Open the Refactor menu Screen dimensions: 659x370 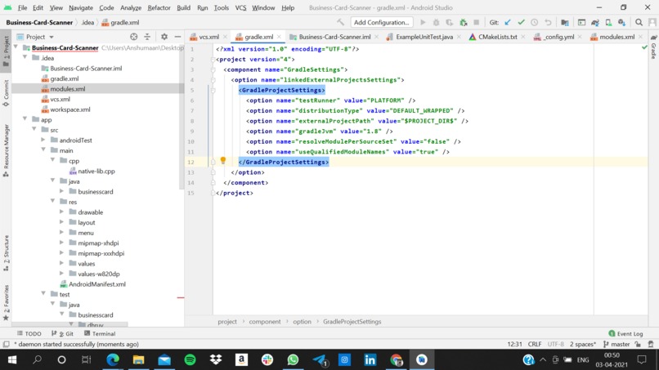pos(159,7)
